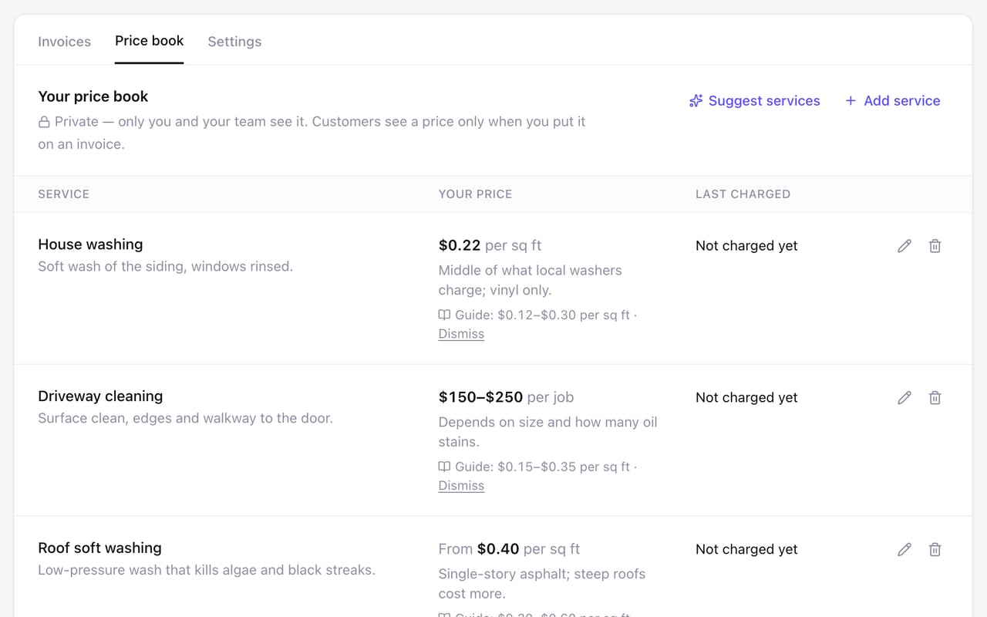Click the LAST CHARGED column header
The height and width of the screenshot is (617, 987).
click(x=743, y=194)
